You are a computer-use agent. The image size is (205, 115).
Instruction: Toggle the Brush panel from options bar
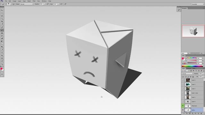[13, 4]
